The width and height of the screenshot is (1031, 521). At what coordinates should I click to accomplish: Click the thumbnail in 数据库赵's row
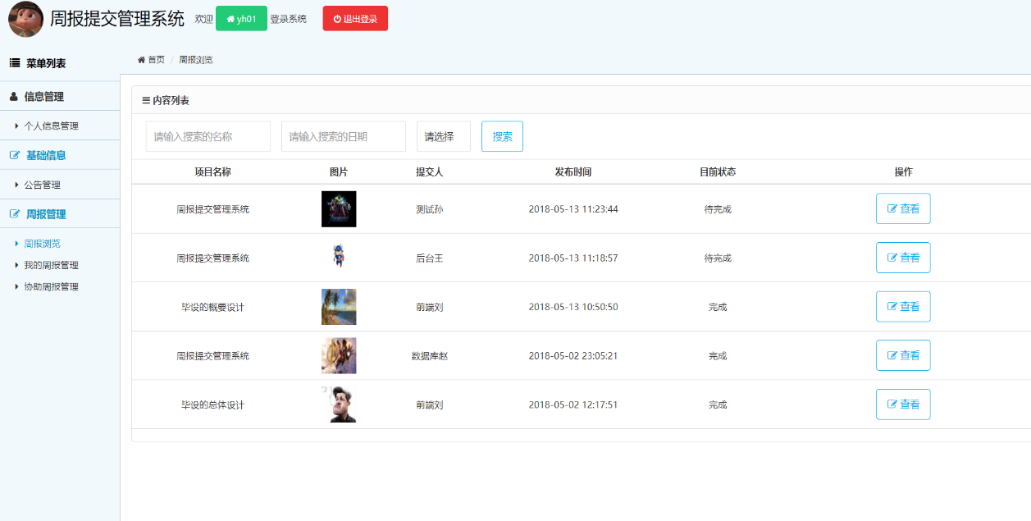point(339,355)
